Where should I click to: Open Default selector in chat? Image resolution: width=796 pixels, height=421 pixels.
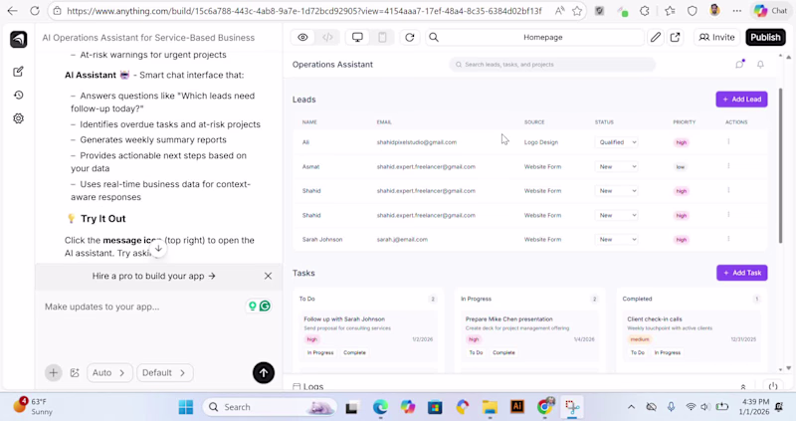pyautogui.click(x=164, y=373)
